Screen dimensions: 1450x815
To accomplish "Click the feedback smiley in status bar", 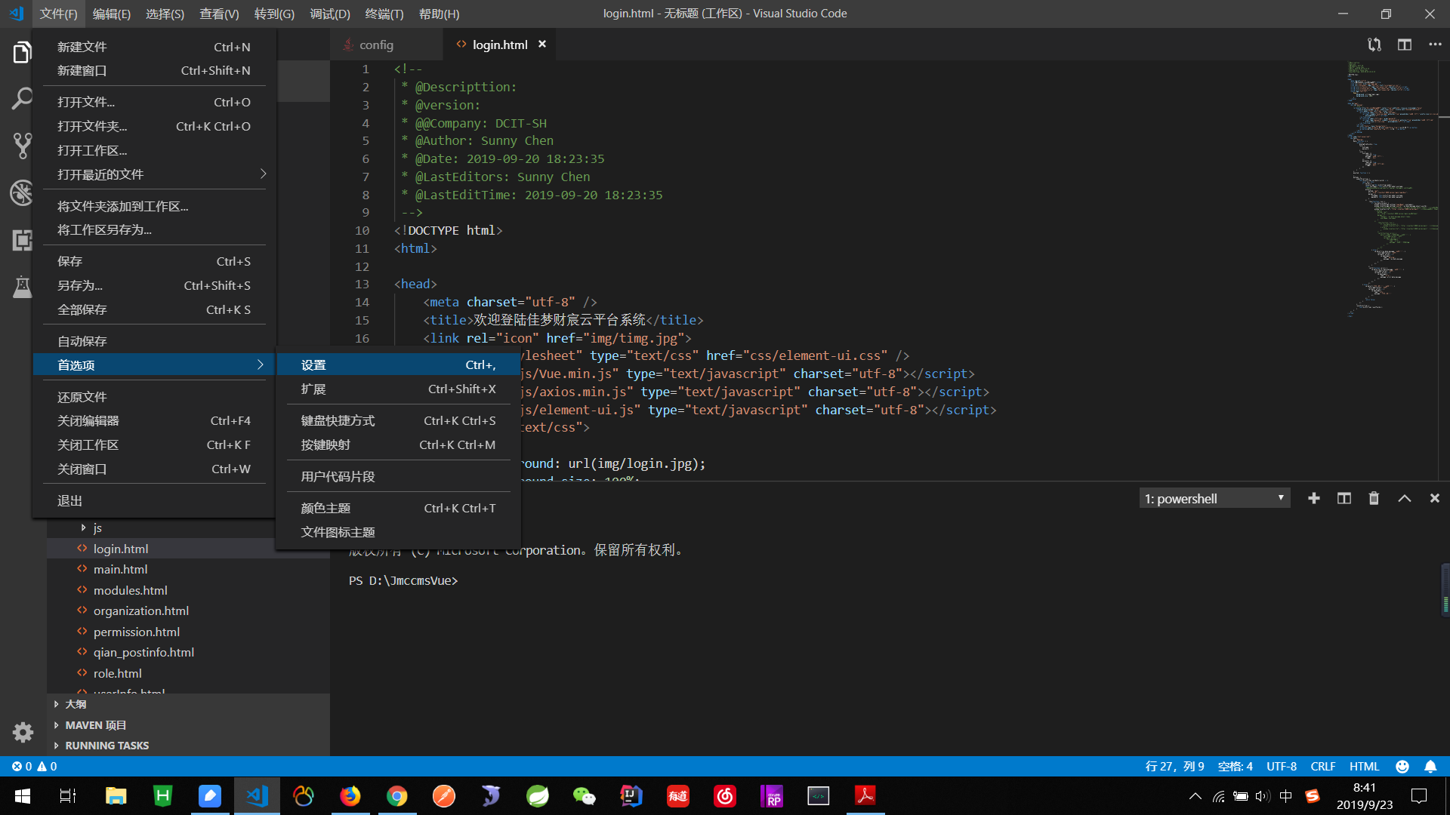I will [1402, 766].
